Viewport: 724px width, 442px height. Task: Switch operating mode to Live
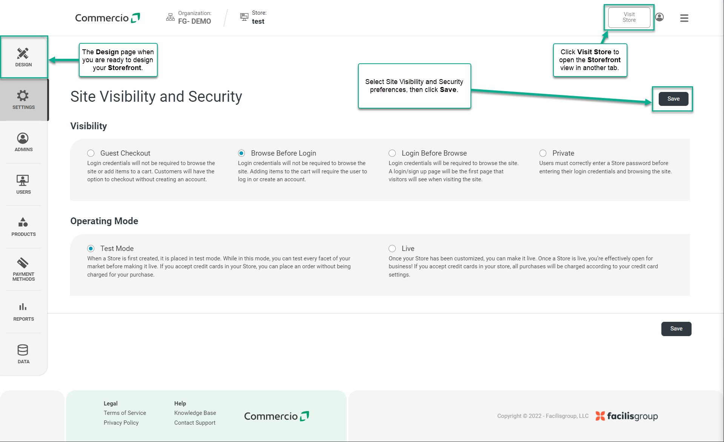click(392, 249)
